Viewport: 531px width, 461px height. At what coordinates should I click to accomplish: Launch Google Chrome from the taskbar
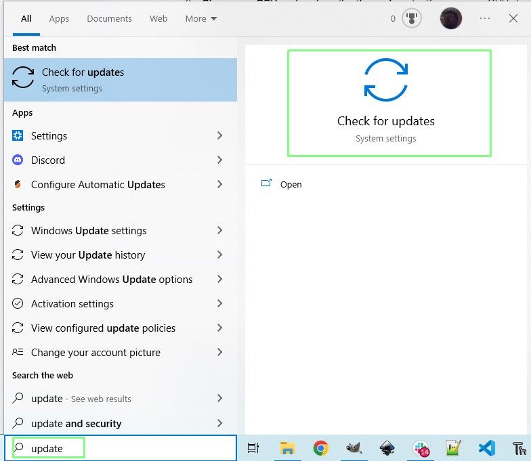click(321, 448)
